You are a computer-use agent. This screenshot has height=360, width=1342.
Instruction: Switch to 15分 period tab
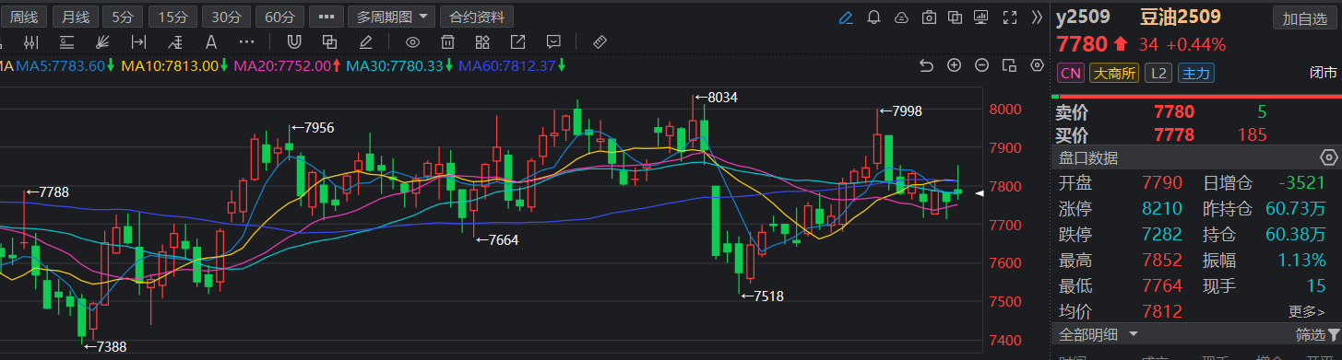(x=172, y=17)
